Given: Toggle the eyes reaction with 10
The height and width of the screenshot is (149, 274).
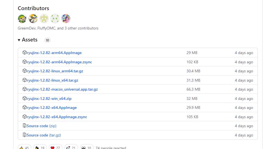Looking at the screenshot, I should click(x=87, y=147).
